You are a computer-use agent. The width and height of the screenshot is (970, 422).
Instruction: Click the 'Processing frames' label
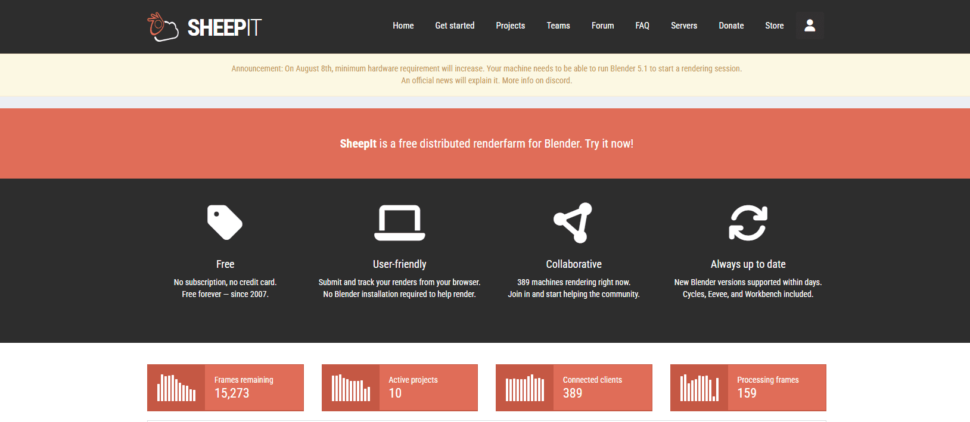[x=768, y=380]
